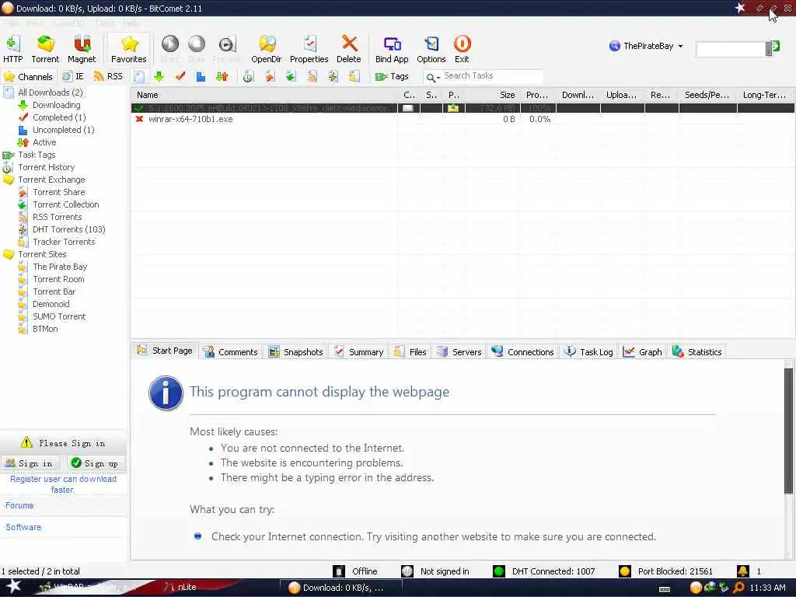796x597 pixels.
Task: Click the Torrent Collection icon in small toolbar
Action: pyautogui.click(x=291, y=77)
